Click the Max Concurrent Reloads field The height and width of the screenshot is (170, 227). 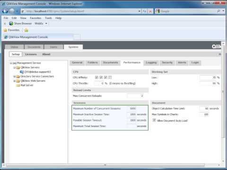point(135,96)
